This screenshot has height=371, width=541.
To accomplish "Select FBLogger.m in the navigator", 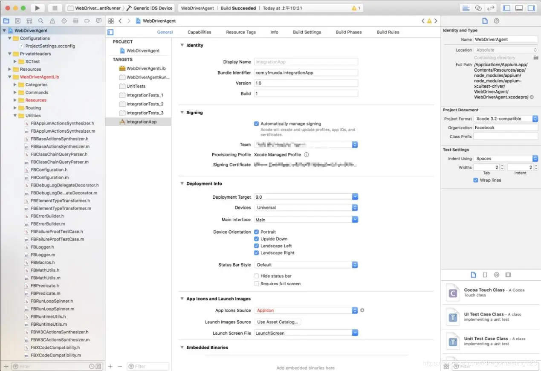I will point(43,255).
